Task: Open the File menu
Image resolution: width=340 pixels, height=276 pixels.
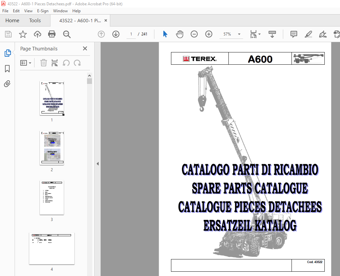Action: [5, 11]
